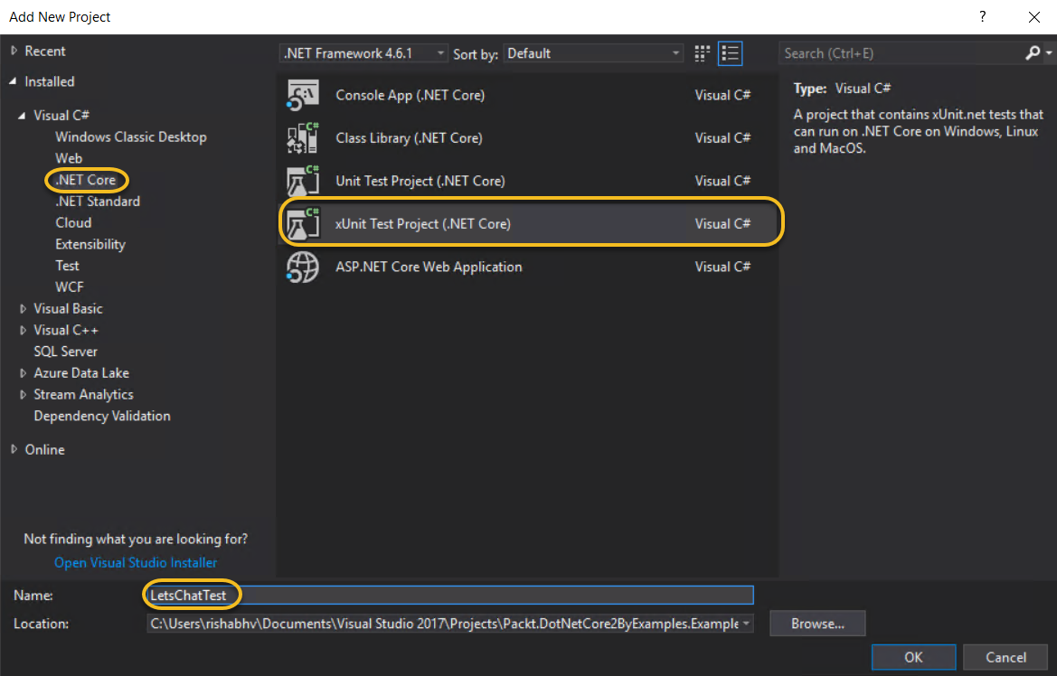Select the .NET Core category
The image size is (1057, 676).
[86, 180]
